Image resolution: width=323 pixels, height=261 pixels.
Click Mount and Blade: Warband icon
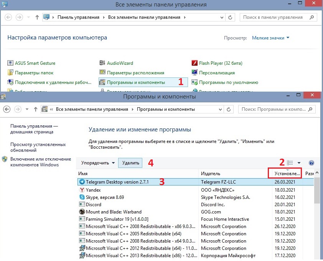(82, 212)
